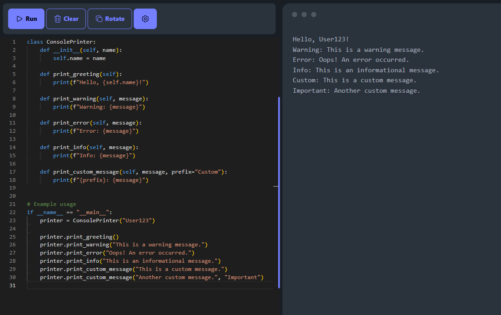Screen dimensions: 501x315
Task: Click the trash can icon in Clear
Action: [x=58, y=19]
